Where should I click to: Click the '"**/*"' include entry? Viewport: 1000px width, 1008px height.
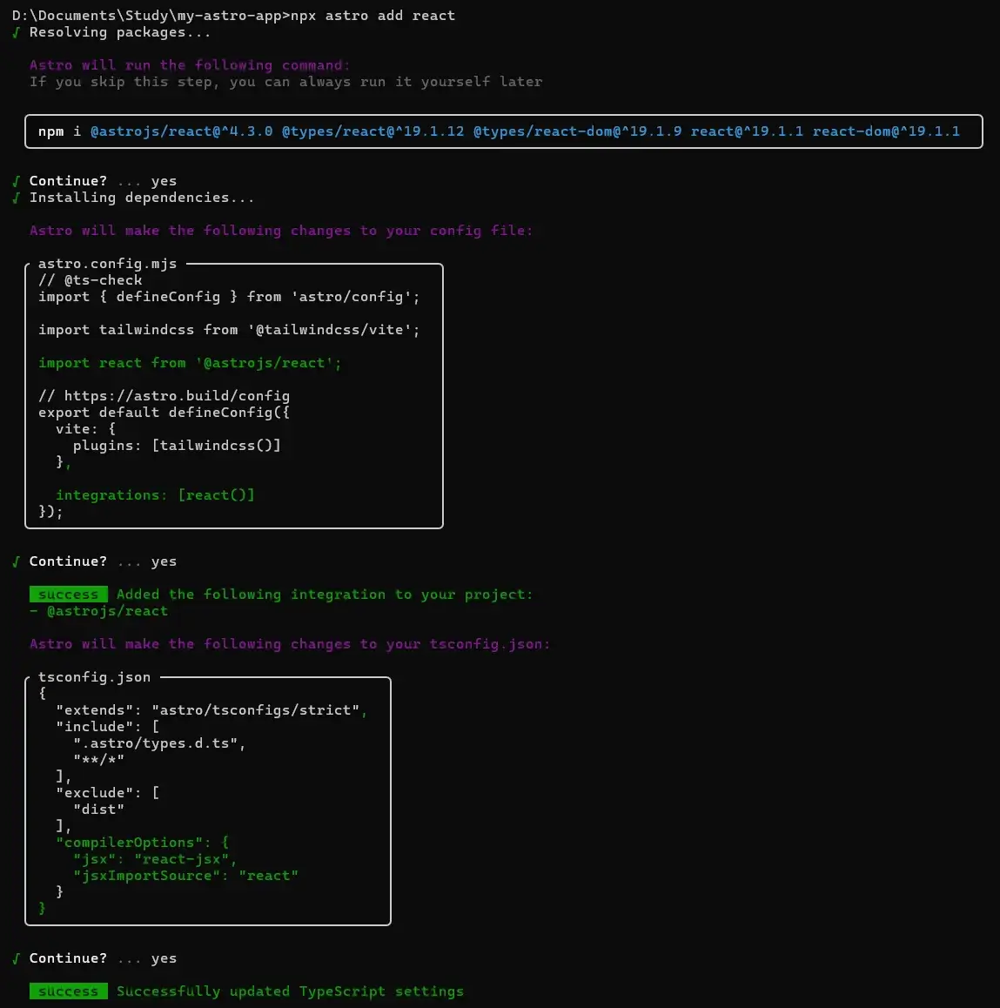[x=98, y=760]
